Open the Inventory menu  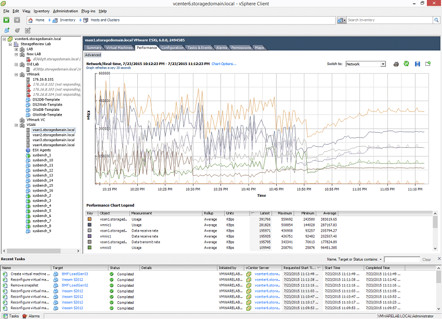[42, 11]
